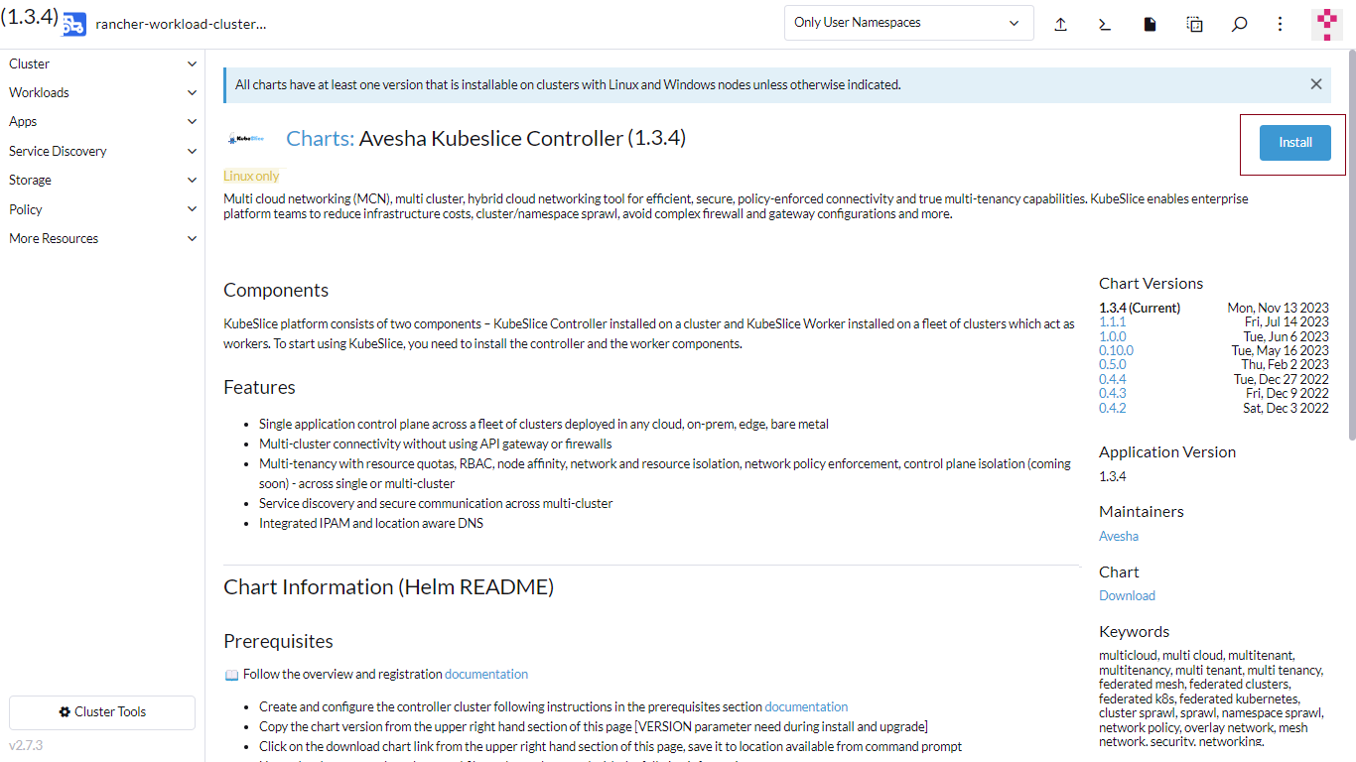
Task: Click the "Integrated IPAM and location aware DNS" bullet
Action: coord(371,523)
